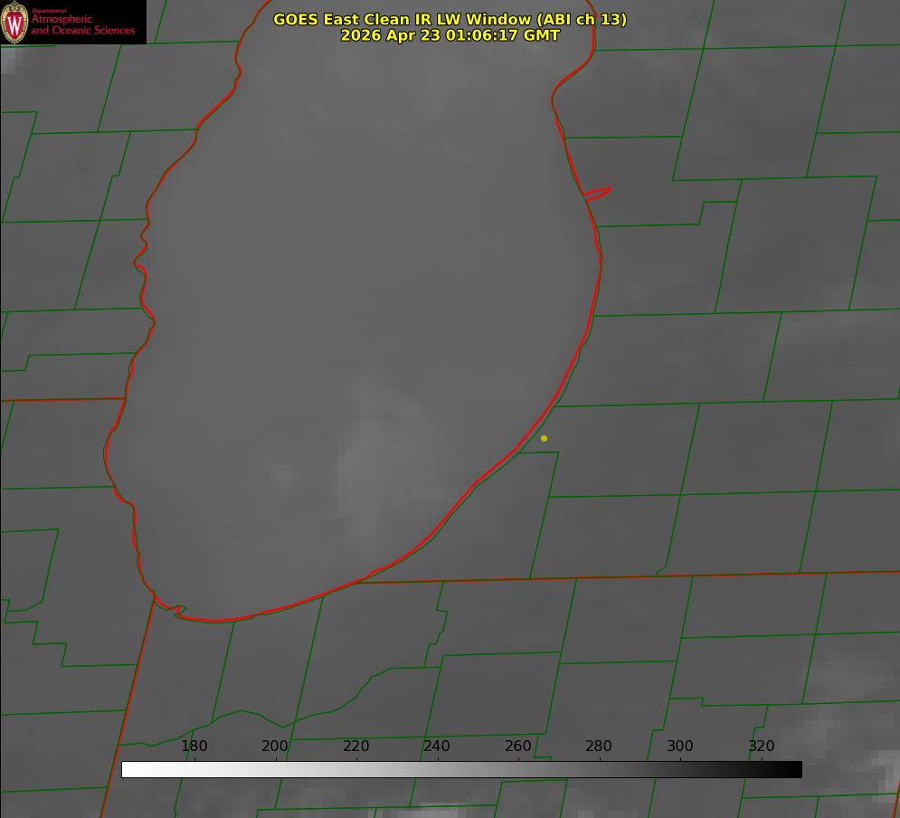This screenshot has width=900, height=818.
Task: Click the 200 label on the colorbar
Action: tap(275, 746)
